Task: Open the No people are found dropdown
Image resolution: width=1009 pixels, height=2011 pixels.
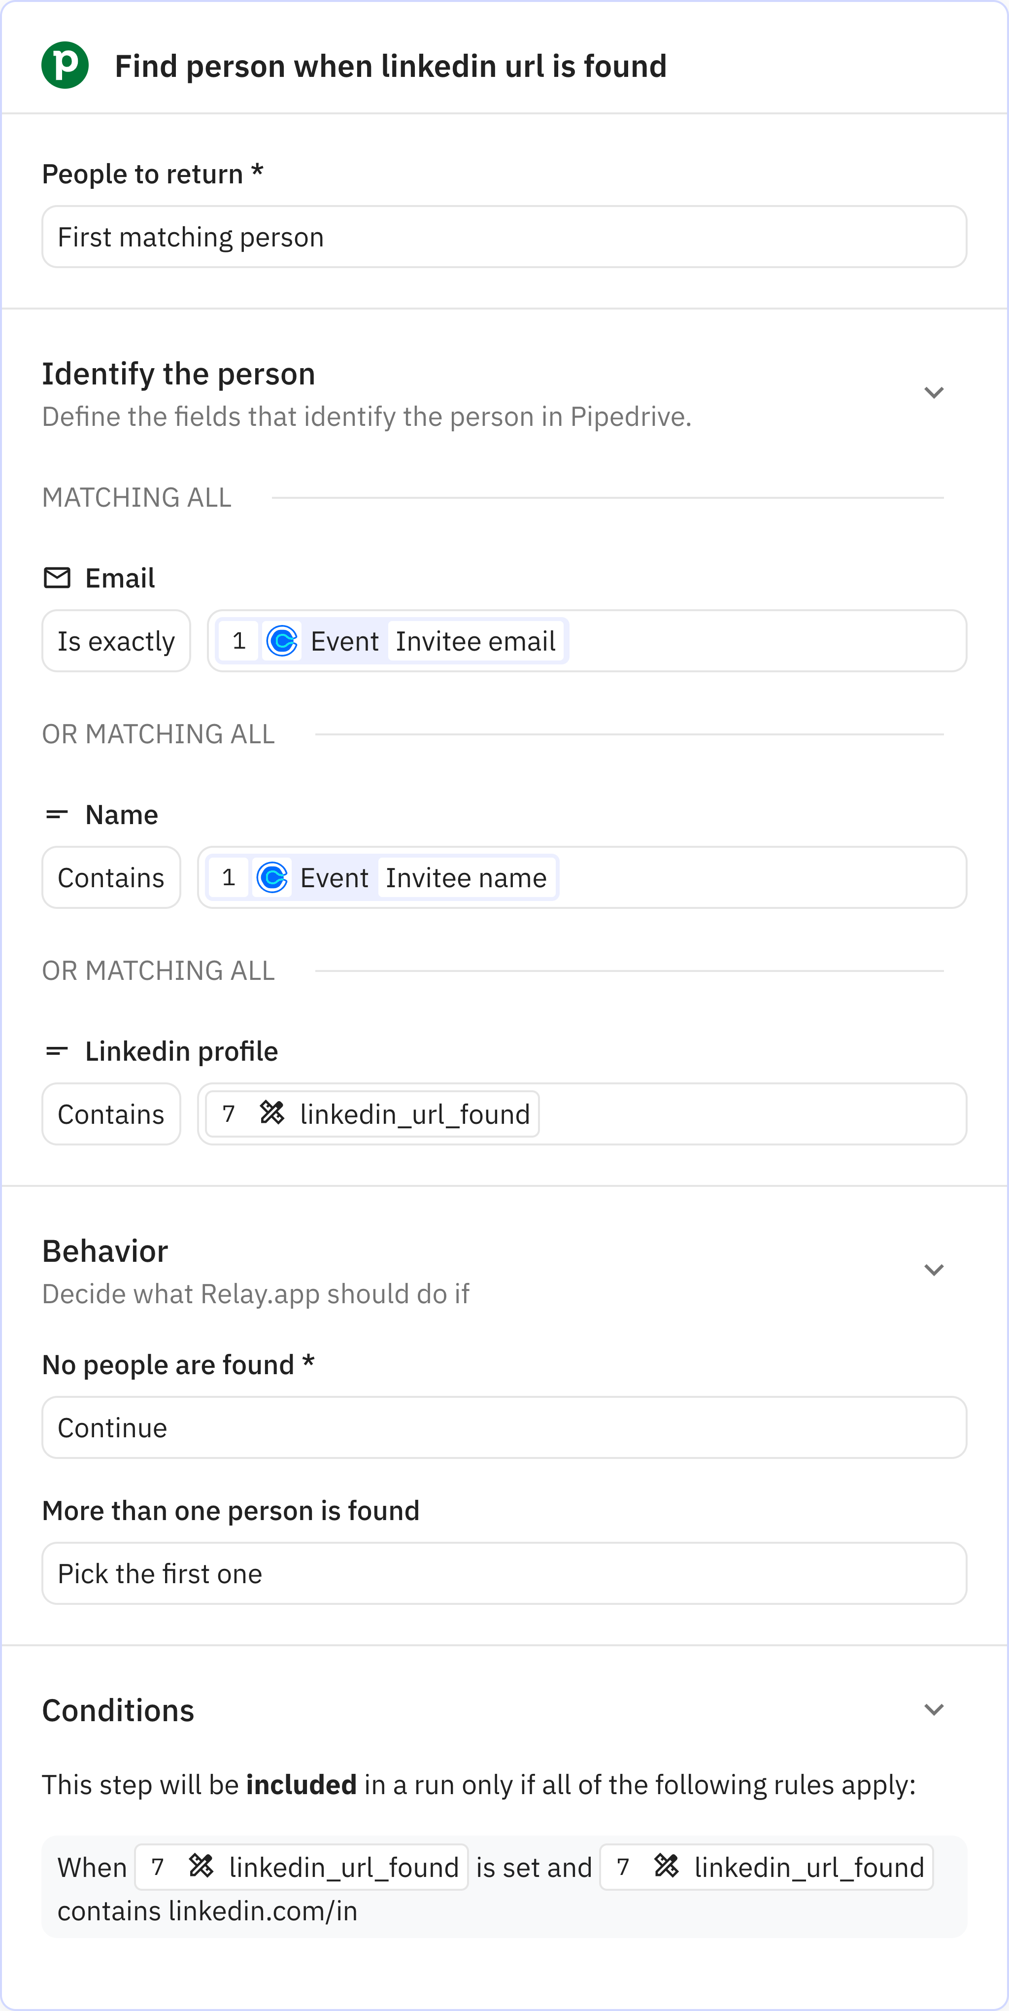Action: click(504, 1428)
